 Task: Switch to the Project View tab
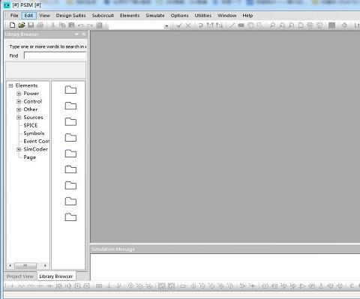(20, 277)
